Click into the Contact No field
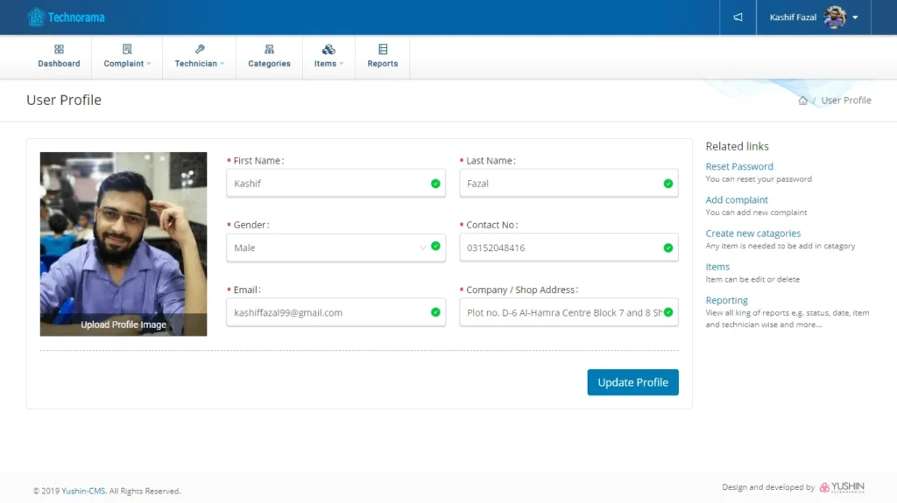 tap(561, 248)
